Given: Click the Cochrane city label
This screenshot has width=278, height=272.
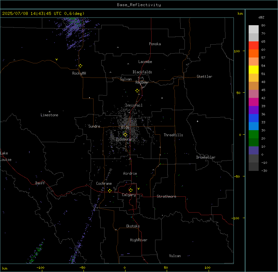Looking at the screenshot, I should point(104,183).
